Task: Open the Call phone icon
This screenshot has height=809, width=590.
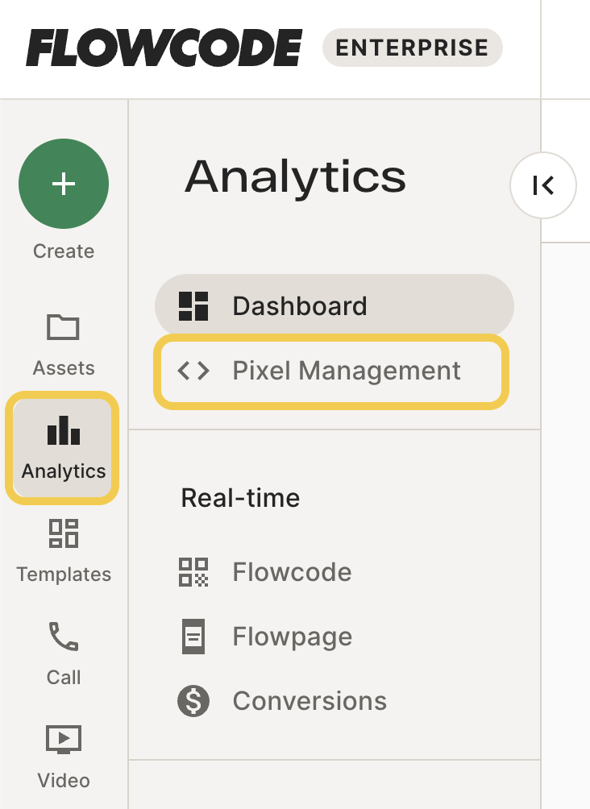Action: pos(64,636)
